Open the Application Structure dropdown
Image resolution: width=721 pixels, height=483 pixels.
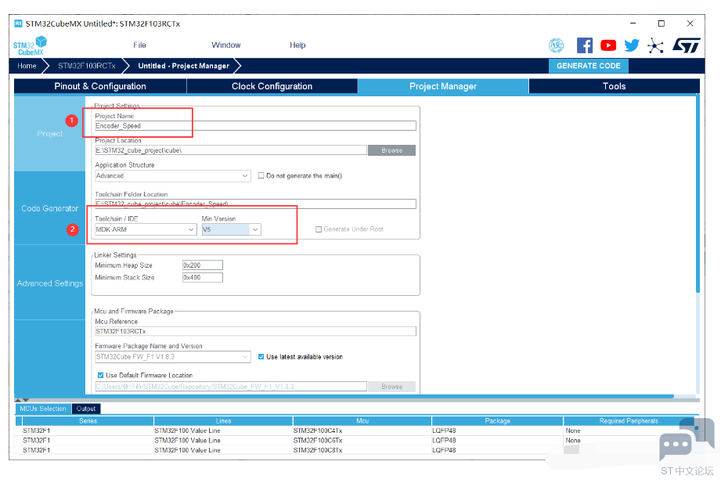click(173, 175)
